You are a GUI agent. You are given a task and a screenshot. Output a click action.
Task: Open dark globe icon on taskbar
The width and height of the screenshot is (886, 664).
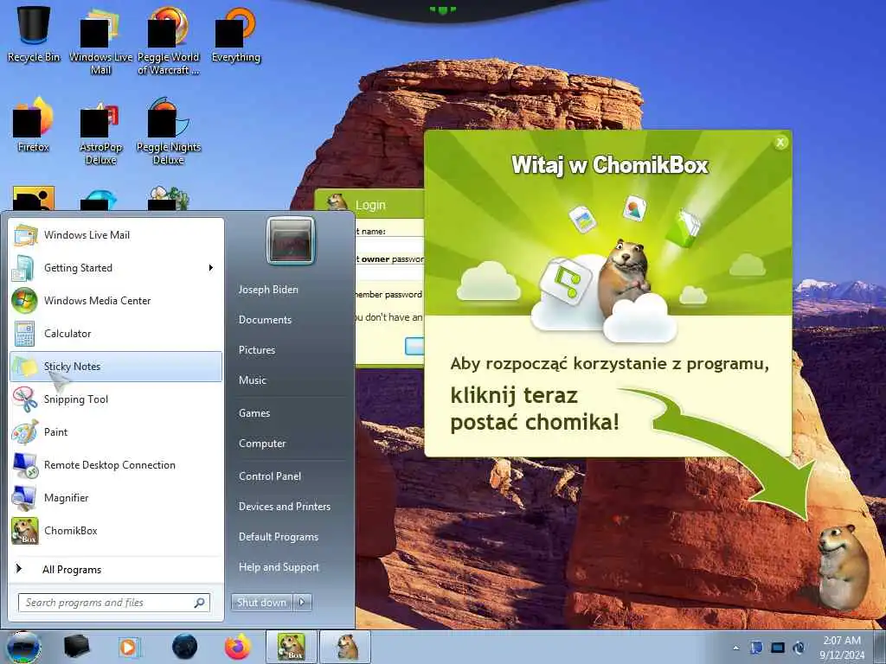click(x=185, y=647)
